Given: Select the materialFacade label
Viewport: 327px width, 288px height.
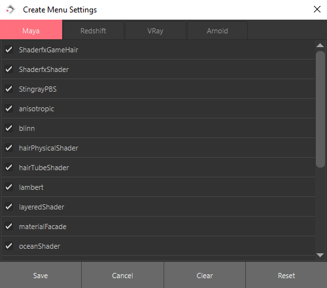Looking at the screenshot, I should pyautogui.click(x=43, y=226).
